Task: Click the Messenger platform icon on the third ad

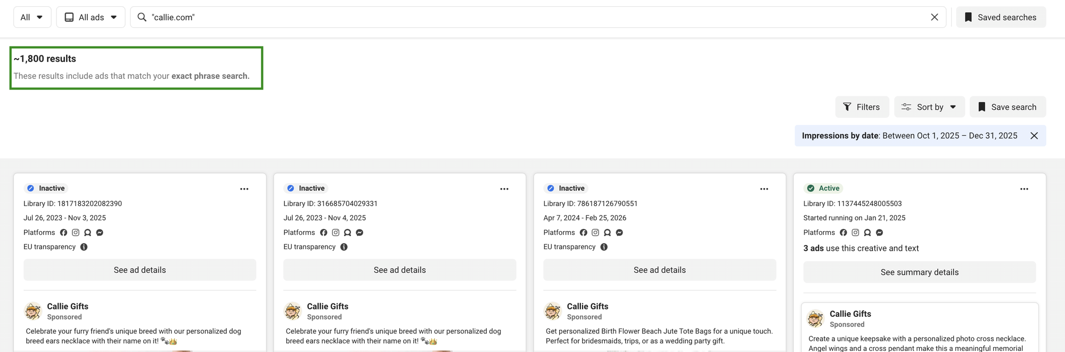Action: tap(619, 233)
